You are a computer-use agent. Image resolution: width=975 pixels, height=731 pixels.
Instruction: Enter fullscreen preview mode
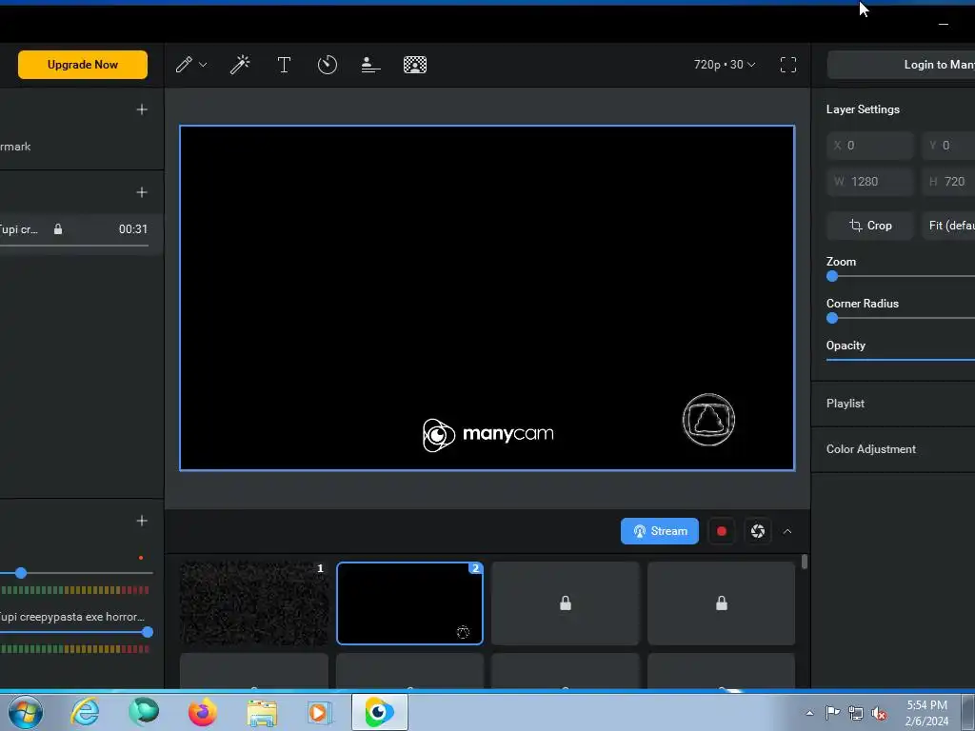(788, 65)
